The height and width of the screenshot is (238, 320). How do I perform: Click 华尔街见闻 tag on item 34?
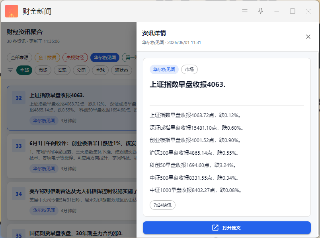point(44,210)
